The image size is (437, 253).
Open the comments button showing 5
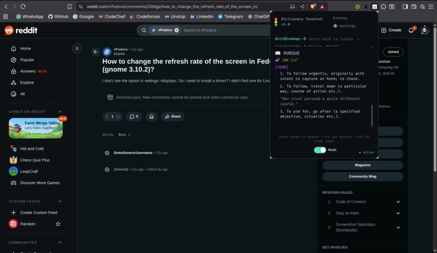tap(134, 116)
